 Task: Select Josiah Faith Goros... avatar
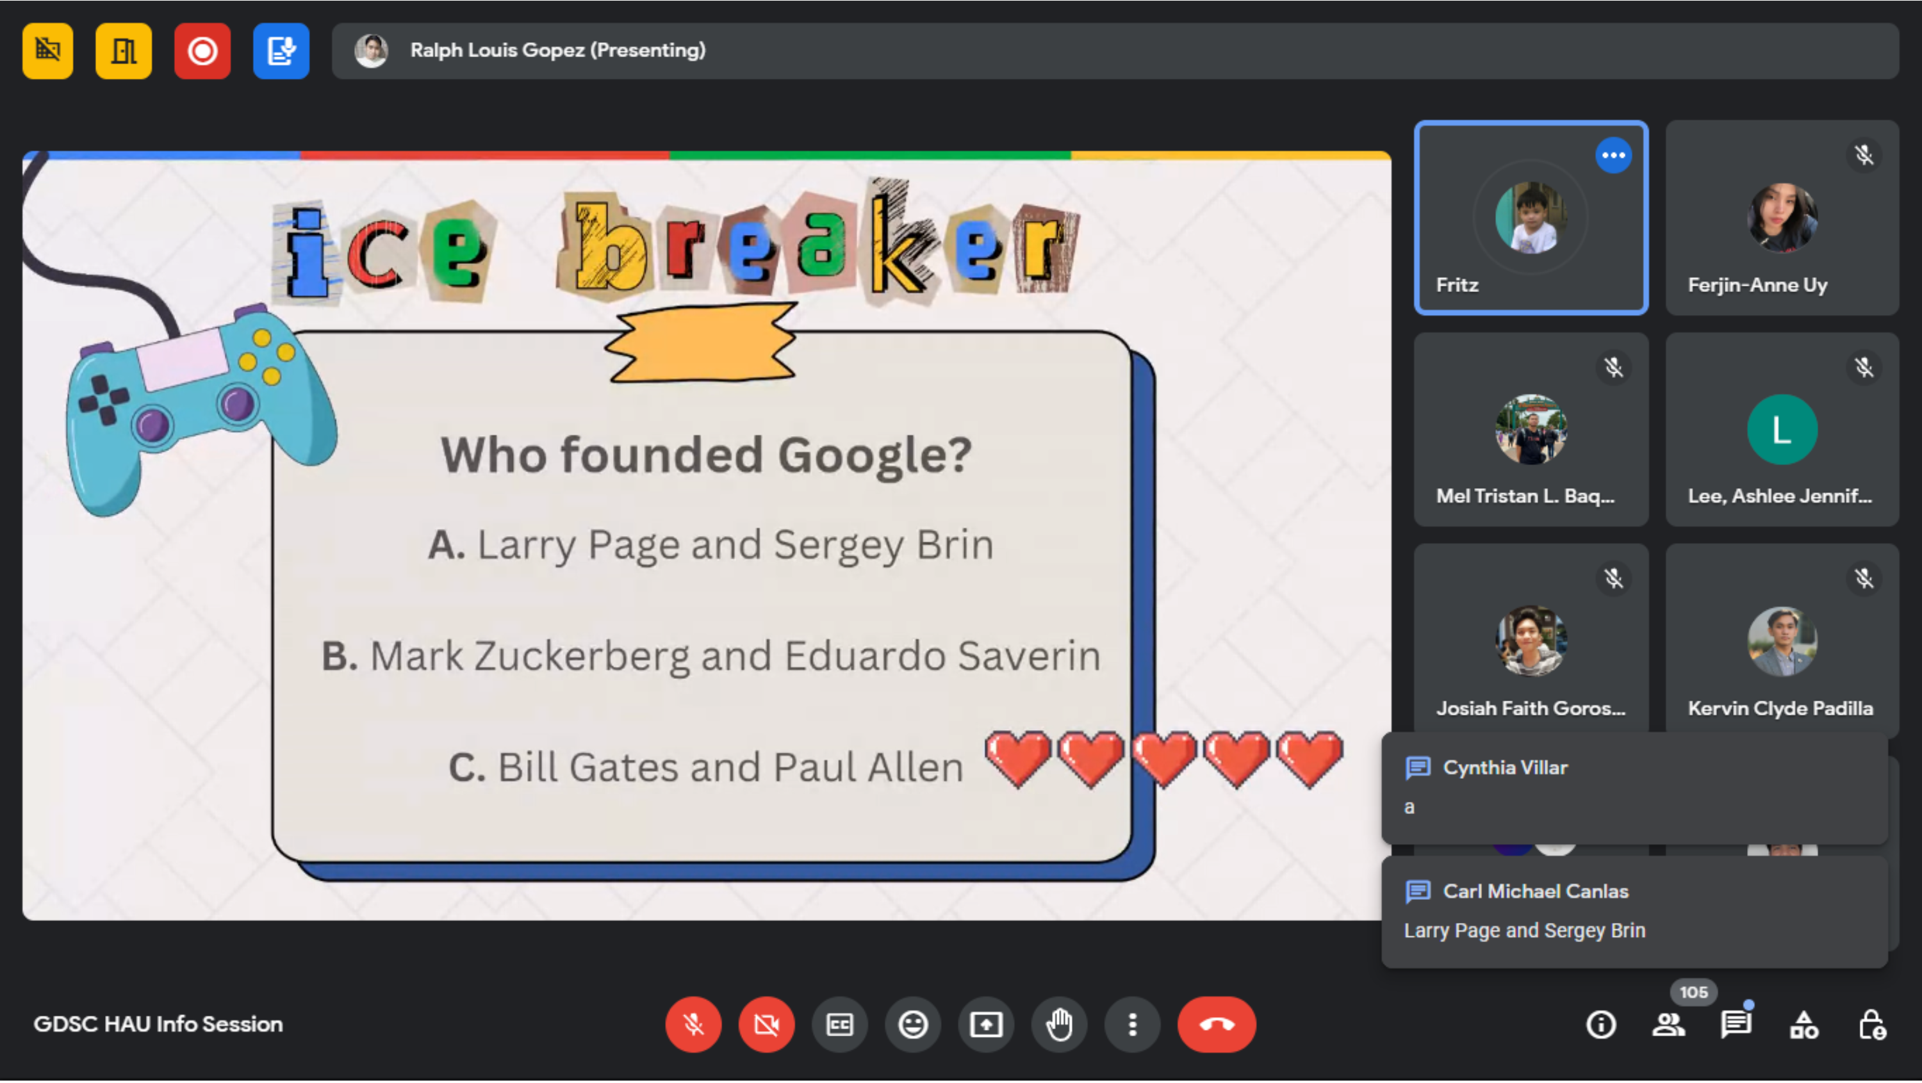click(x=1531, y=640)
